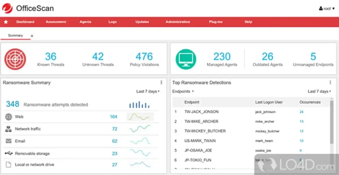Open the Dashboard menu
The image size is (339, 175).
tap(25, 22)
